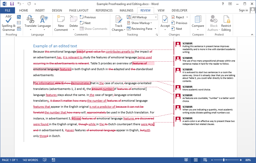256x163 pixels.
Task: Toggle Track Changes on or off
Action: pos(118,23)
